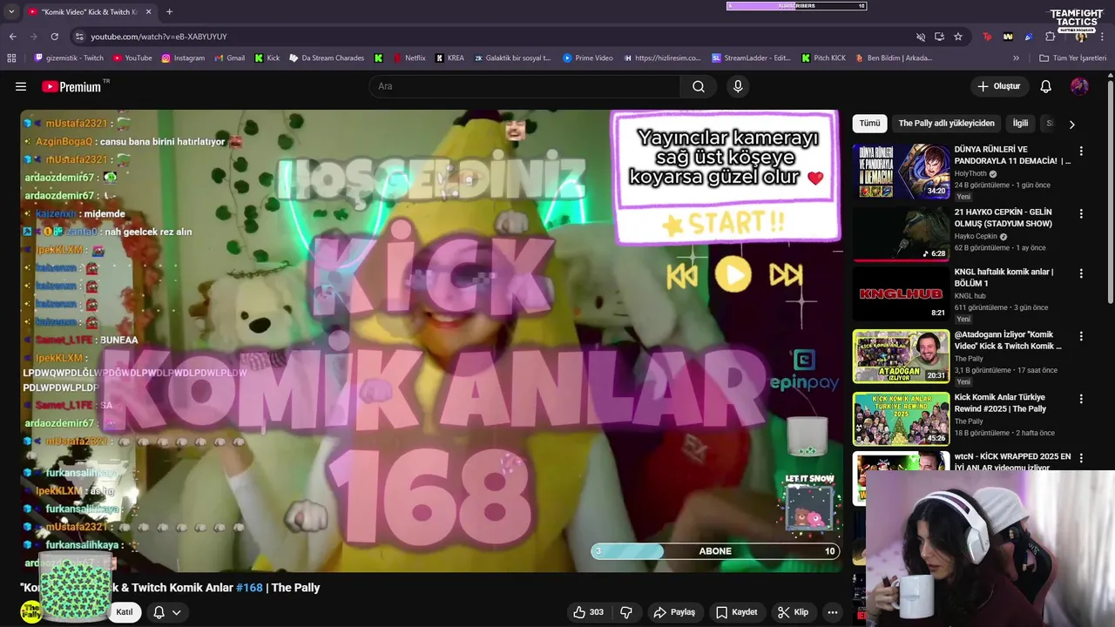Open the Prime Video bookmark
1115x627 pixels.
point(588,58)
